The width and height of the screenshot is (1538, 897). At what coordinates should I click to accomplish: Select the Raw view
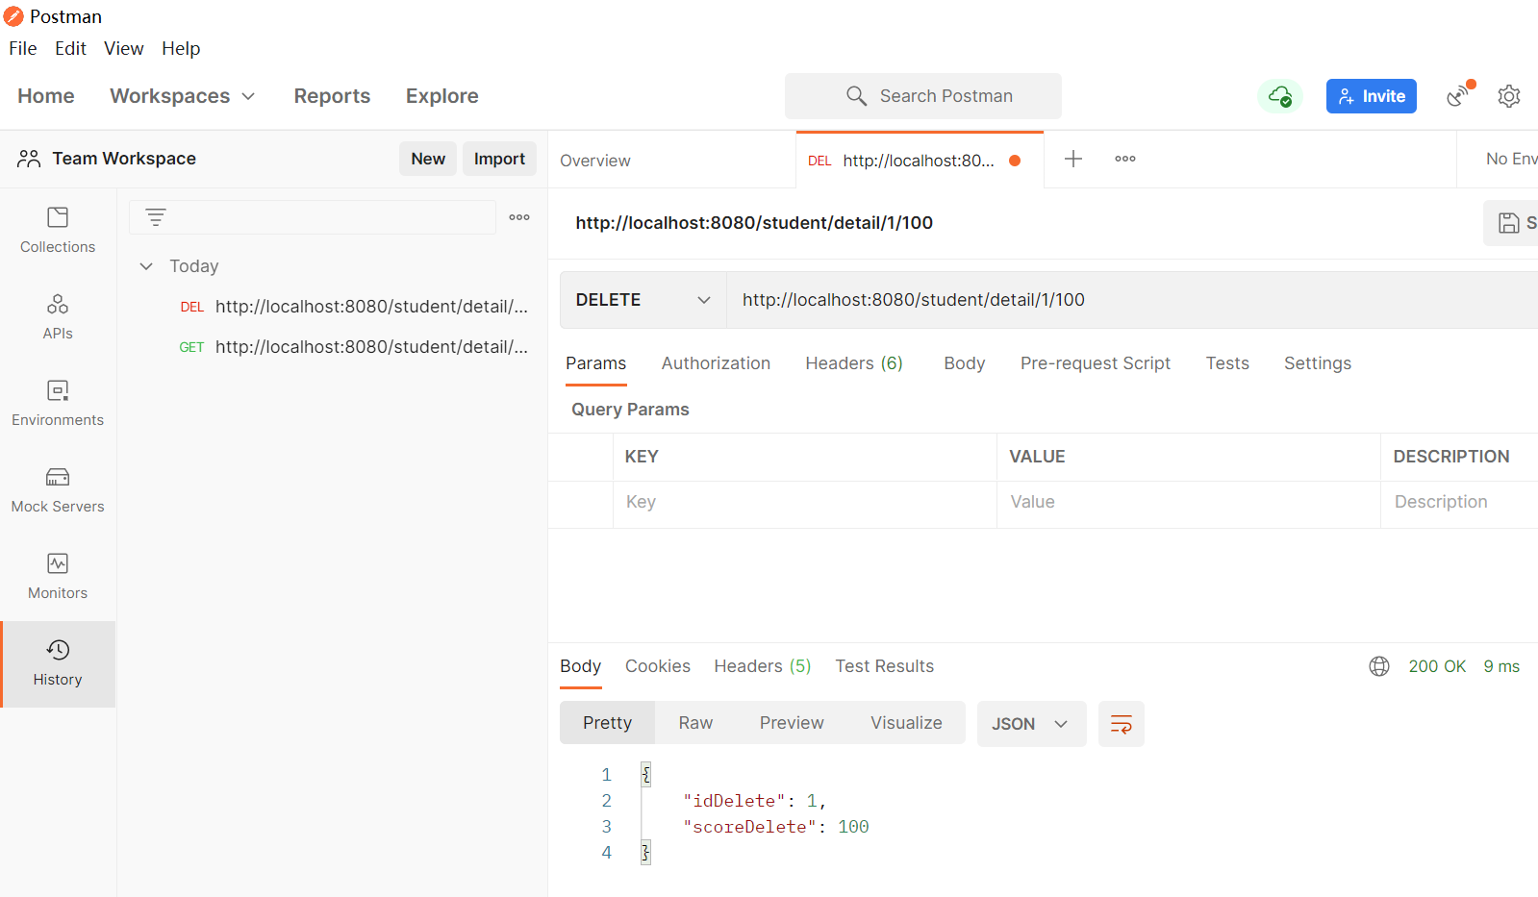pos(695,723)
